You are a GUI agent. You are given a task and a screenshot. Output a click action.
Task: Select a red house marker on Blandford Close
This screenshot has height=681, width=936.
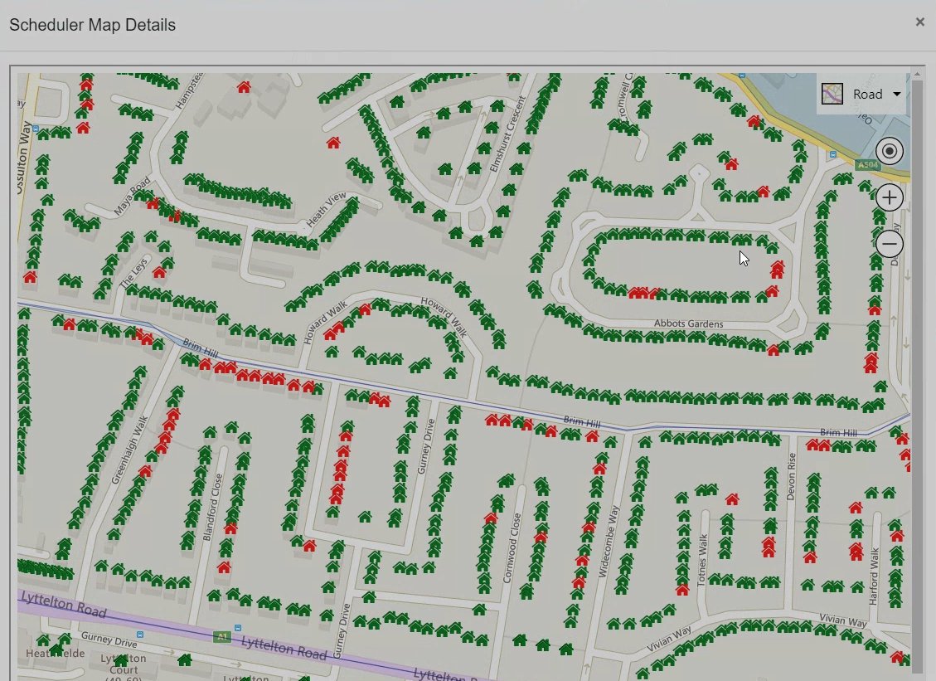pyautogui.click(x=230, y=528)
